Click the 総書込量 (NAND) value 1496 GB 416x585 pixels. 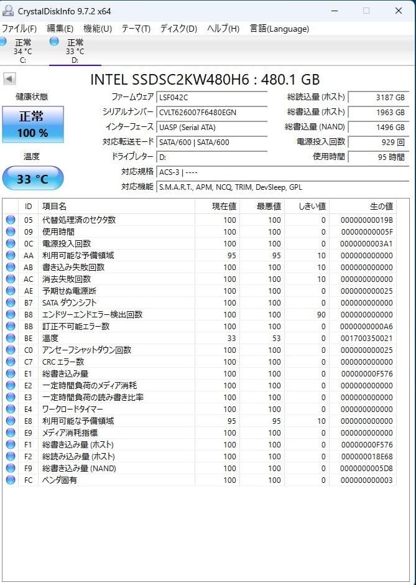(x=379, y=127)
